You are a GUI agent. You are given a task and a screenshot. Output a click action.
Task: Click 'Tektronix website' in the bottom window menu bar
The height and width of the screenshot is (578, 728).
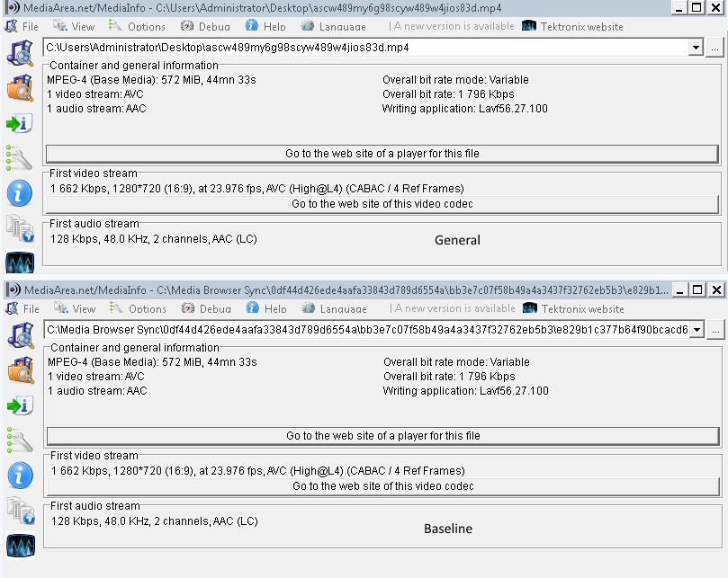574,308
